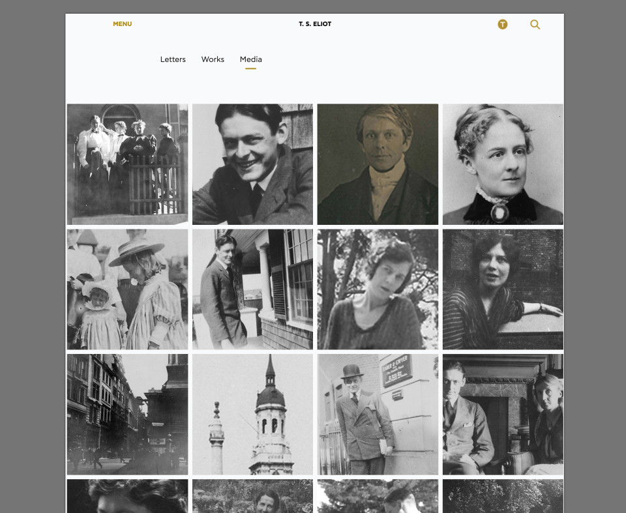Open smiling young man portrait photo
This screenshot has height=513, width=626.
pyautogui.click(x=252, y=164)
